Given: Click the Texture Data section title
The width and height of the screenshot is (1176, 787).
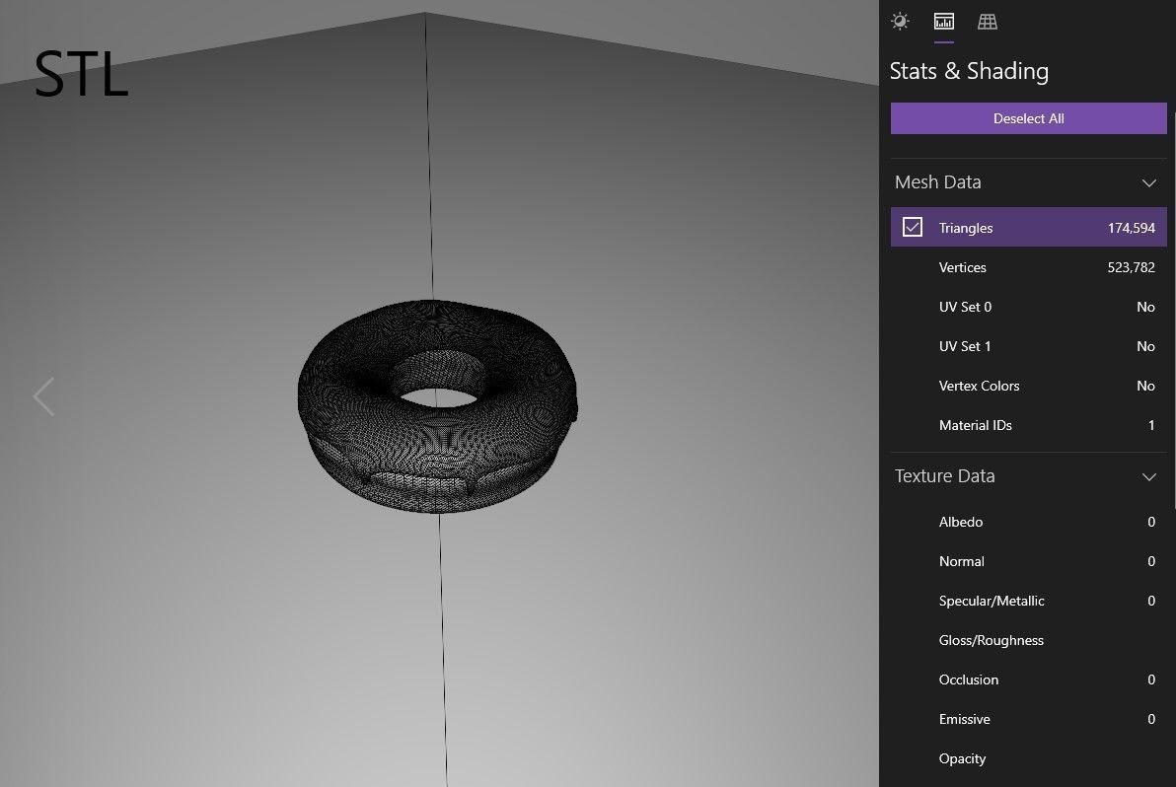Looking at the screenshot, I should click(x=944, y=476).
